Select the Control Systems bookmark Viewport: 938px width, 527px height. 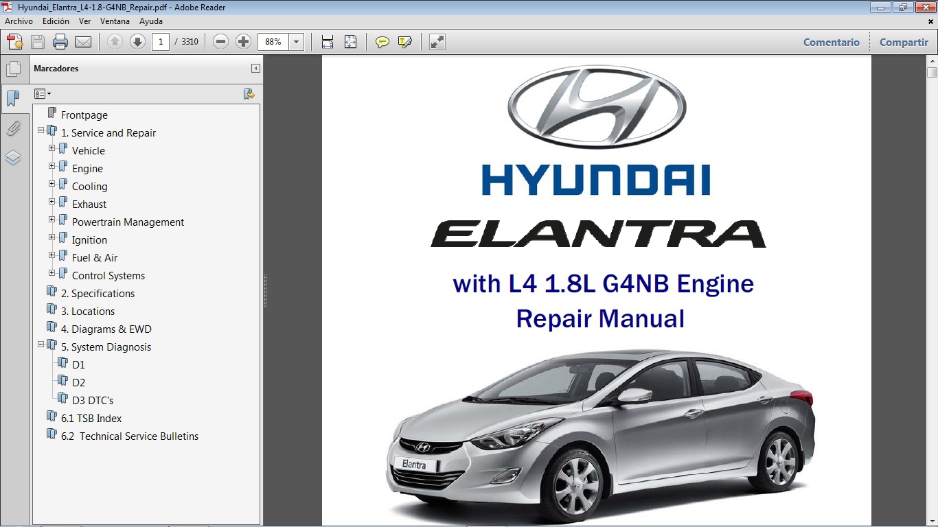(x=108, y=276)
